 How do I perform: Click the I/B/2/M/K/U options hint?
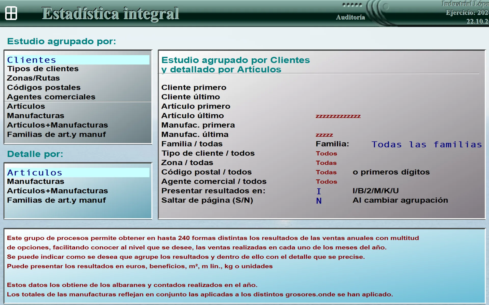click(376, 191)
